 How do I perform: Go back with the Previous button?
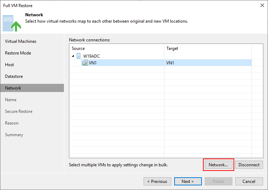click(x=157, y=181)
